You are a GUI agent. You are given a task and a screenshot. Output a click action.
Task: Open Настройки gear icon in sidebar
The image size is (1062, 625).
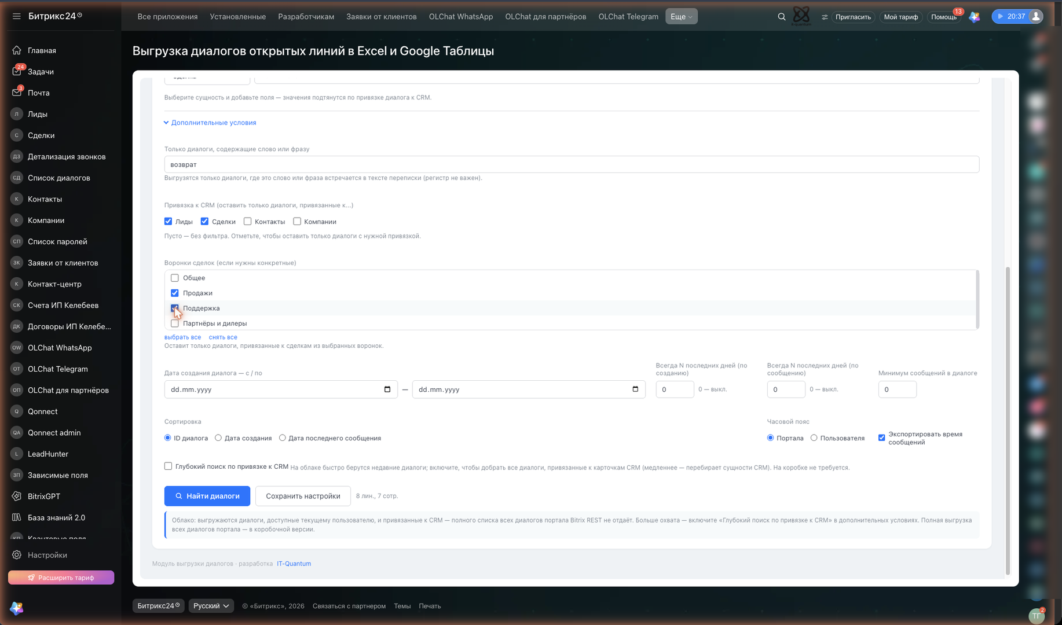[17, 555]
